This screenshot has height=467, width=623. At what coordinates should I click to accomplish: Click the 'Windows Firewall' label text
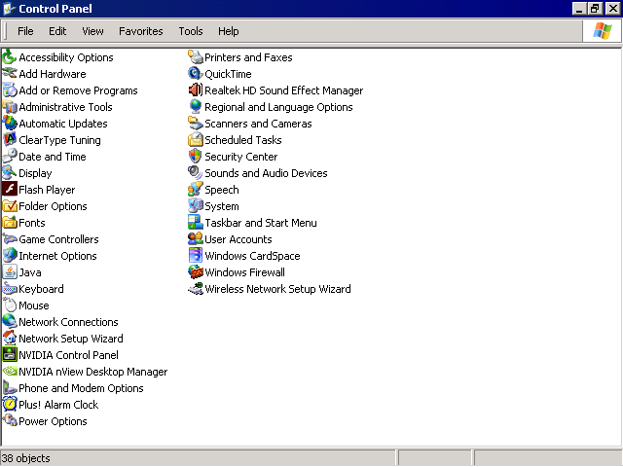coord(244,272)
